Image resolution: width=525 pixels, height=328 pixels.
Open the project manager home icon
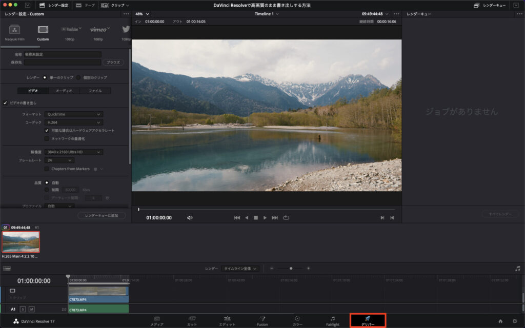500,321
